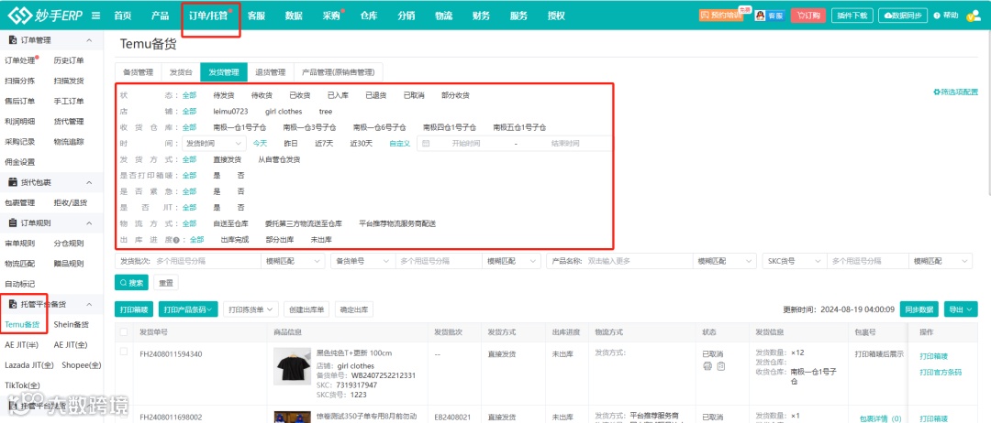Open 筛选项配置 gear settings
The height and width of the screenshot is (423, 991).
click(x=955, y=92)
